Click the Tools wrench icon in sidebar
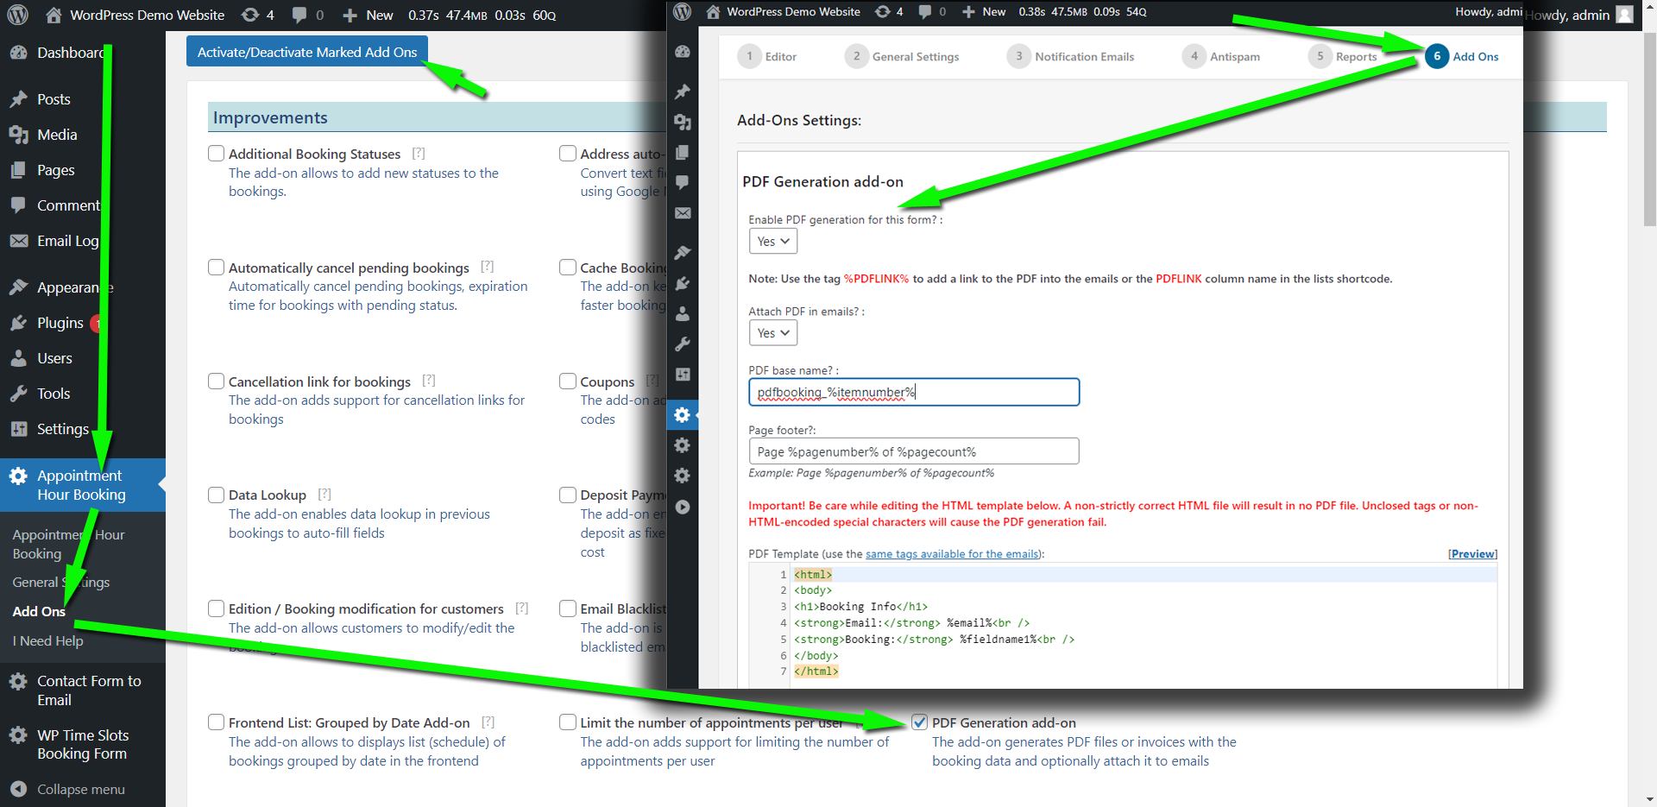This screenshot has height=807, width=1657. [19, 394]
